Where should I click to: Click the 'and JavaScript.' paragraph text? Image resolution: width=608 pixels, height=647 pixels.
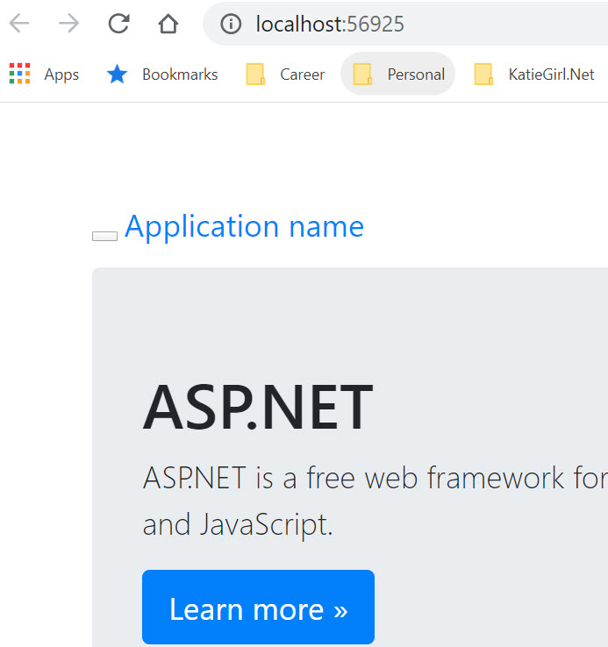click(238, 524)
